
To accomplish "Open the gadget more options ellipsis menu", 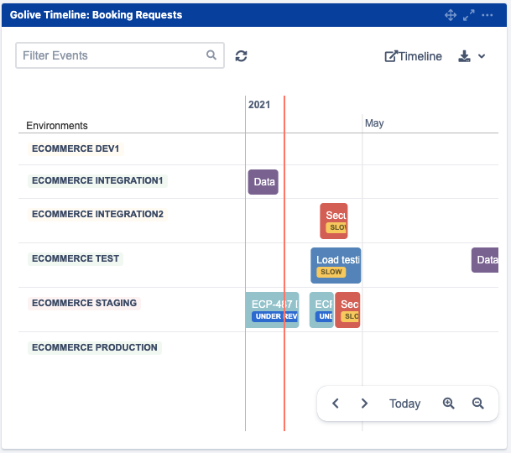I will [x=488, y=15].
